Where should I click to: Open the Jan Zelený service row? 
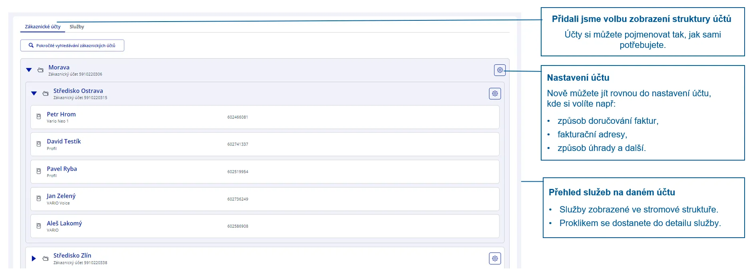(61, 196)
